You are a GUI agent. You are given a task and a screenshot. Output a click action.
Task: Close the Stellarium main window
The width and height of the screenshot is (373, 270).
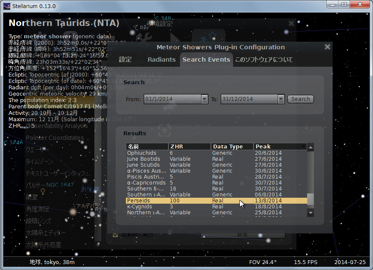[x=360, y=5]
